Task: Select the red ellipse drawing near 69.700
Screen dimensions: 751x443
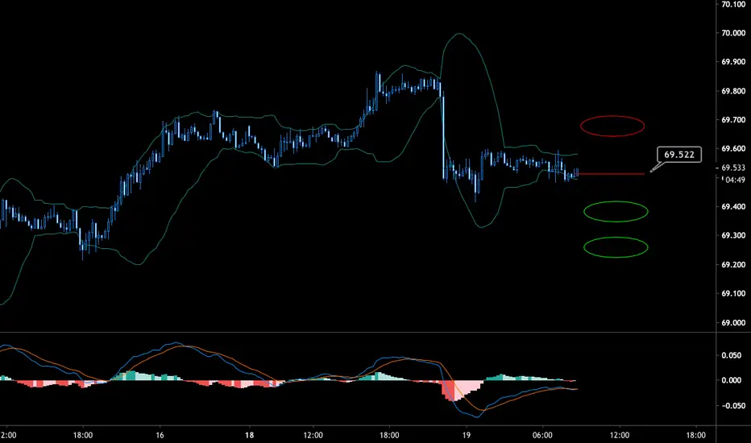Action: click(x=612, y=126)
